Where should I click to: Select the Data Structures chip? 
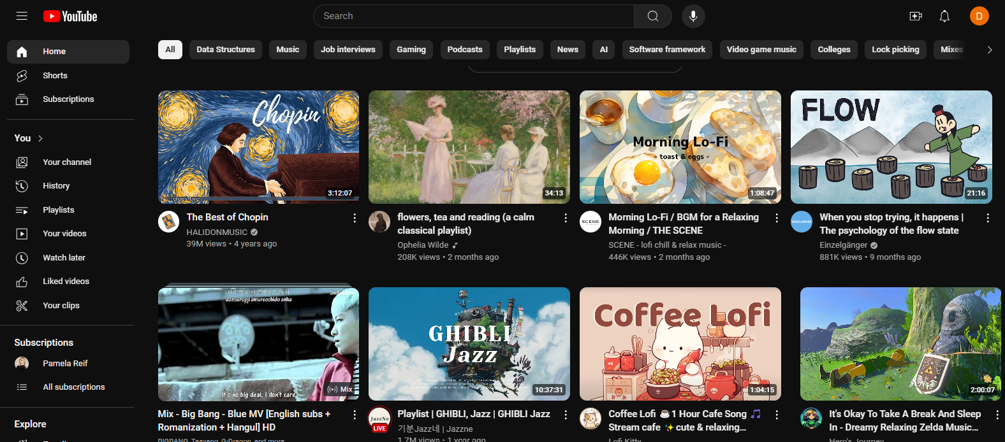tap(226, 50)
